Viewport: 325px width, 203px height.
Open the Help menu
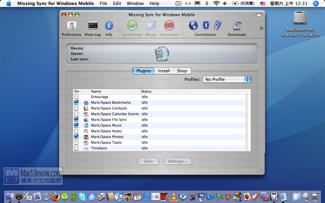click(x=154, y=4)
